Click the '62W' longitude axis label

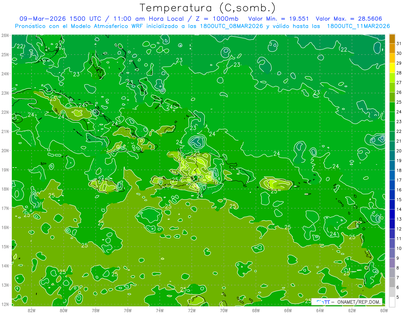point(352,310)
